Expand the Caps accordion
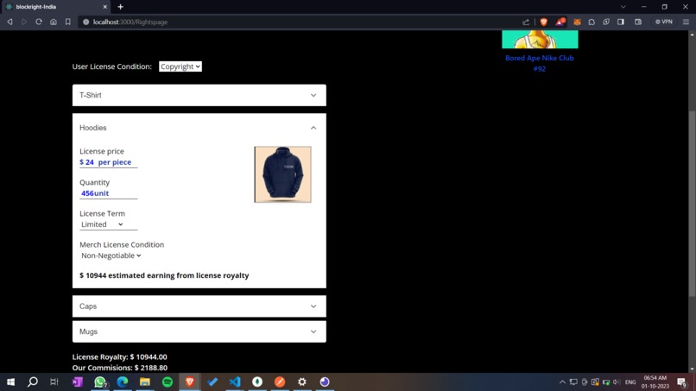 (x=199, y=306)
